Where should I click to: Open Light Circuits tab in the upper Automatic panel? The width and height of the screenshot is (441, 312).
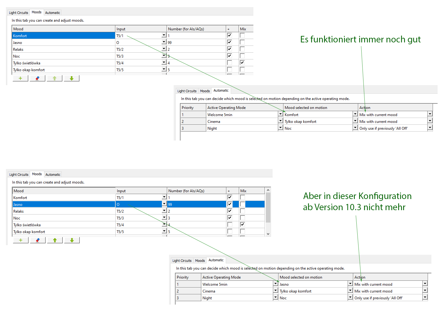[x=187, y=91]
